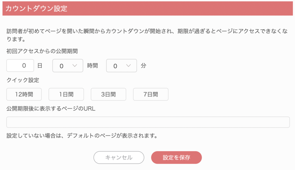Set the period with the 7日間 button
The image size is (295, 170).
pos(151,94)
